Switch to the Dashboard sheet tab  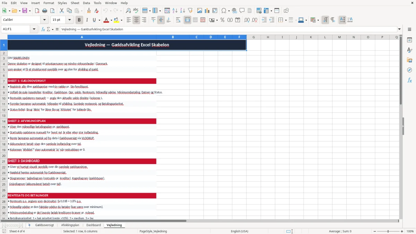click(94, 225)
